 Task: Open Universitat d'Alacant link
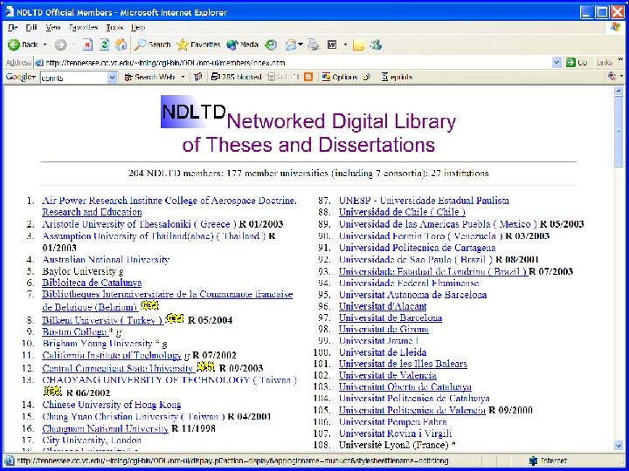(383, 306)
